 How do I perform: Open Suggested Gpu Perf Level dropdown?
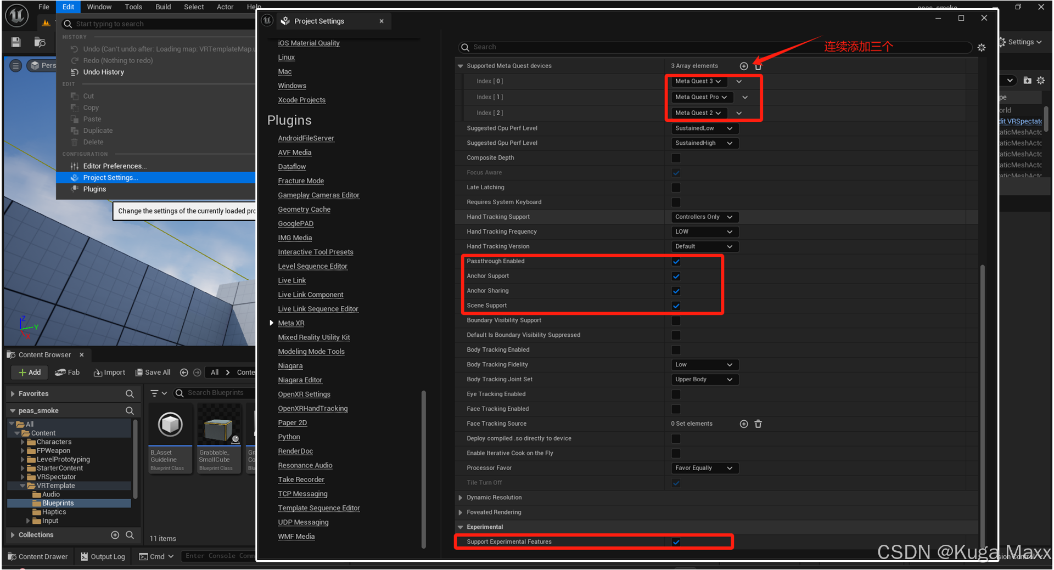tap(705, 143)
